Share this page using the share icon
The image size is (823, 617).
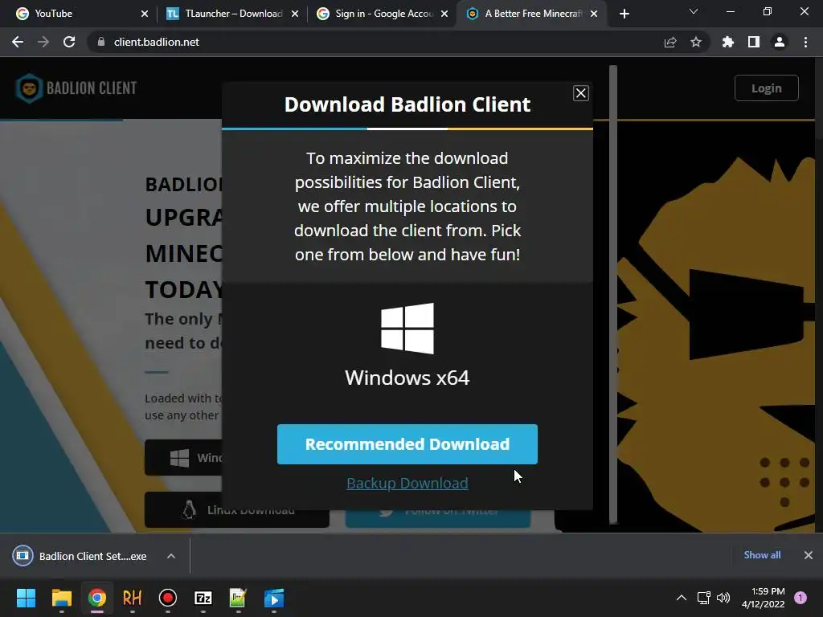coord(670,42)
